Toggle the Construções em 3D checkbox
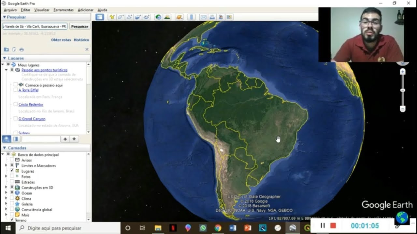 (12, 188)
